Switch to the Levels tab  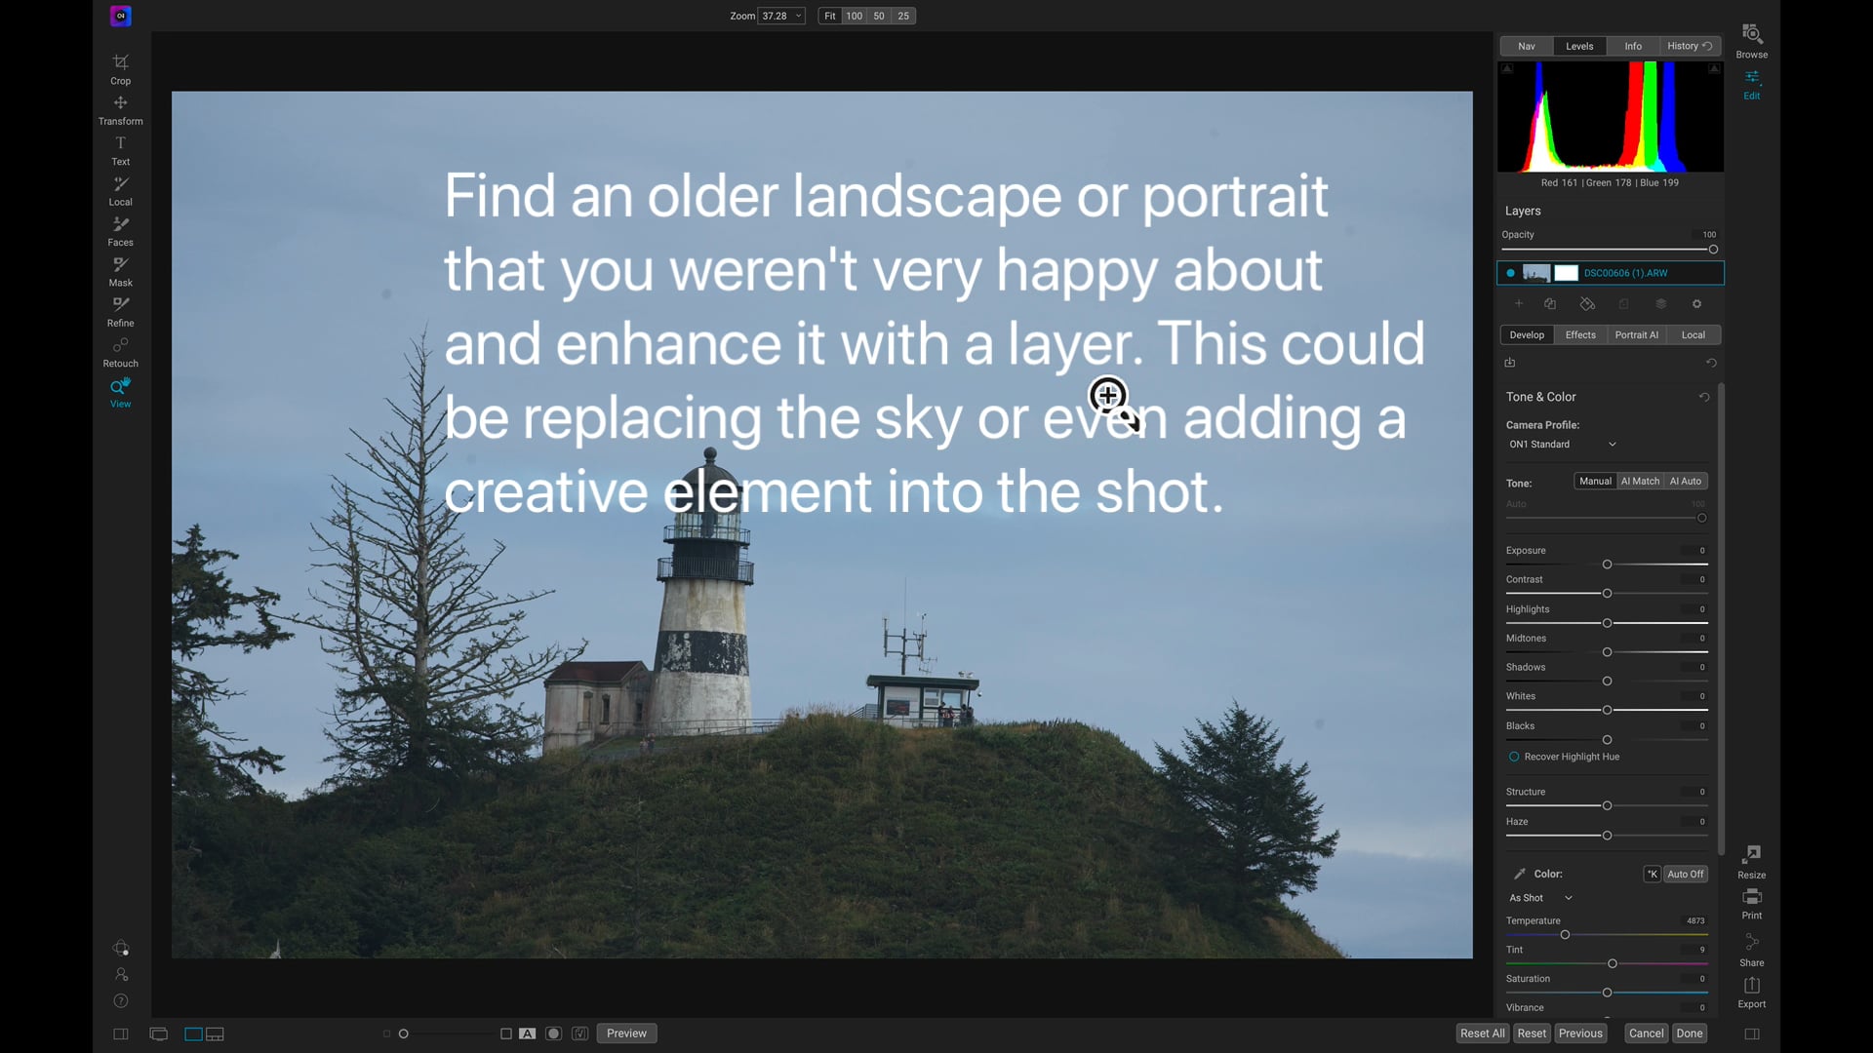tap(1579, 46)
